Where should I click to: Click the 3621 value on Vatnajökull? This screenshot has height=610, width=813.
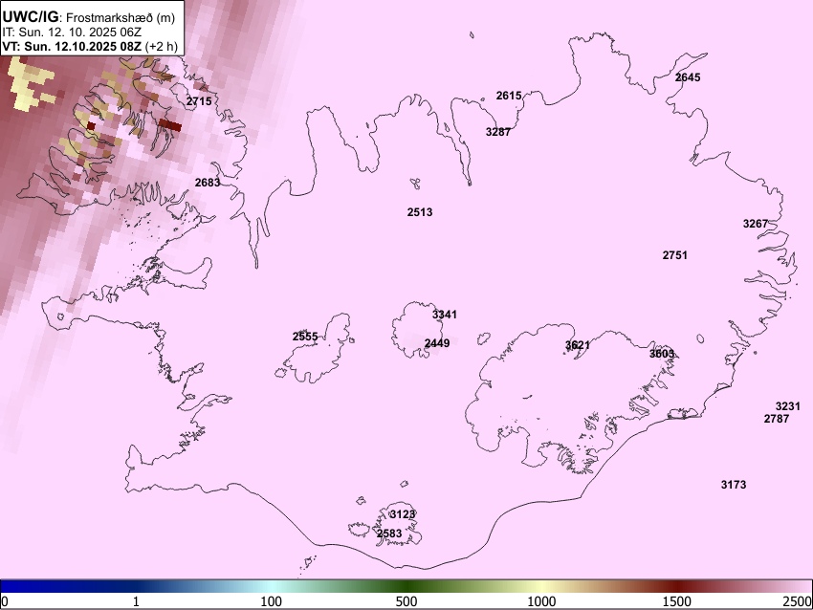578,345
